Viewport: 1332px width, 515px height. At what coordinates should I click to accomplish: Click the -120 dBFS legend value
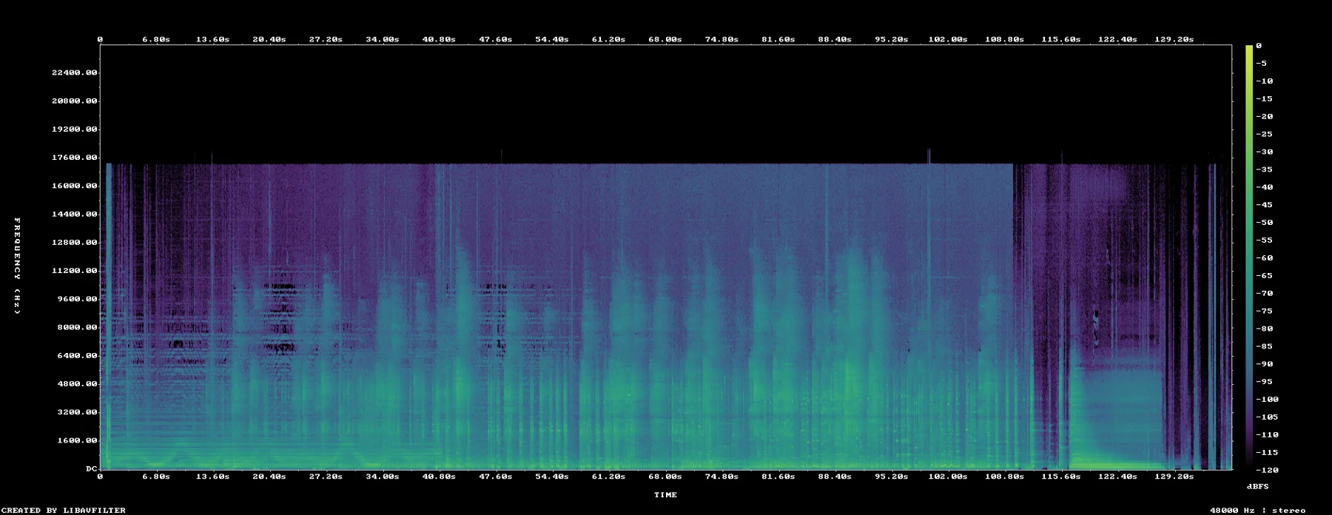coord(1268,471)
